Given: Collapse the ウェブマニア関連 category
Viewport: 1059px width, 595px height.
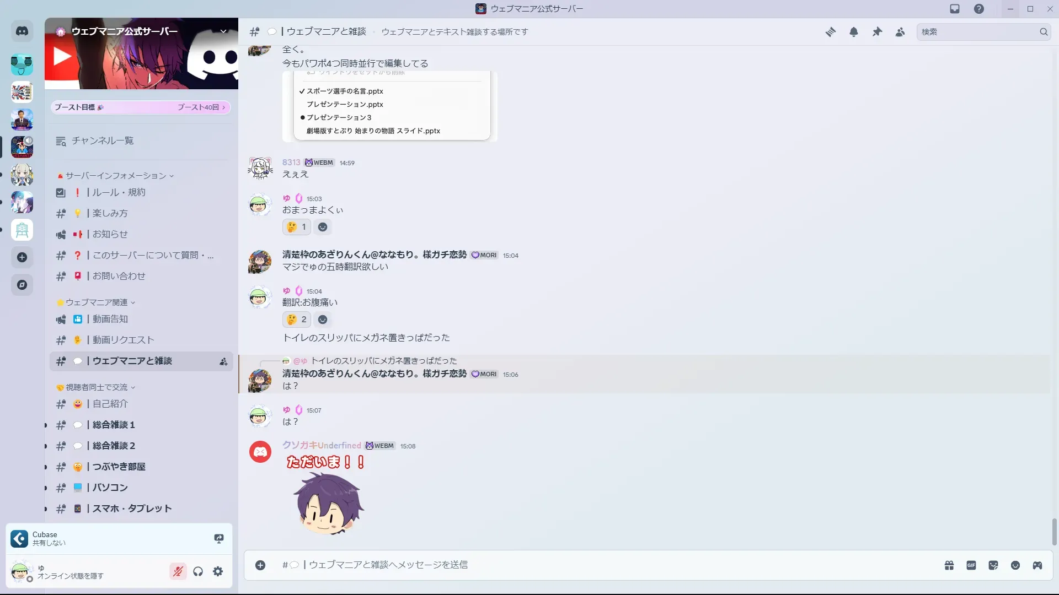Looking at the screenshot, I should [x=97, y=302].
